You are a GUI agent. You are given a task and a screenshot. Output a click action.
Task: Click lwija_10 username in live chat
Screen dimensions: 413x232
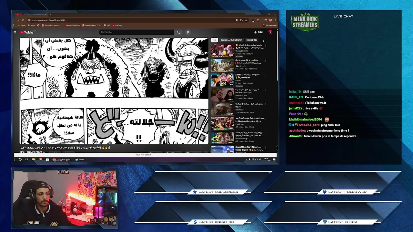point(295,92)
